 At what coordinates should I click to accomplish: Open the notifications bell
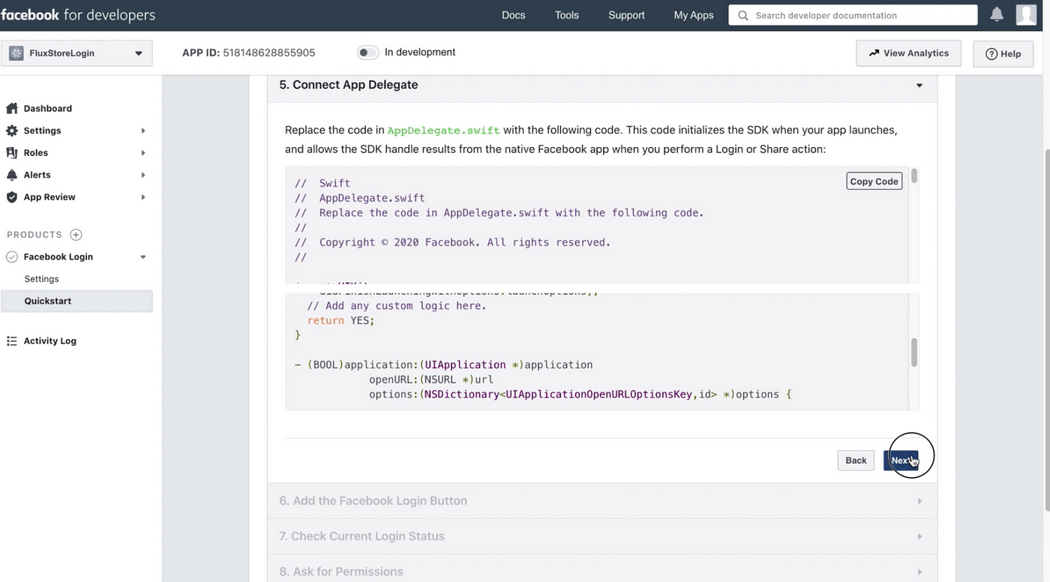click(x=997, y=14)
